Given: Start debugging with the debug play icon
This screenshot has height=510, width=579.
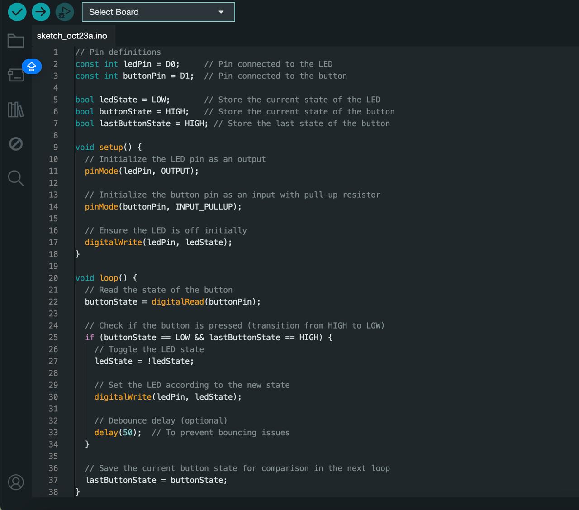Looking at the screenshot, I should (65, 12).
